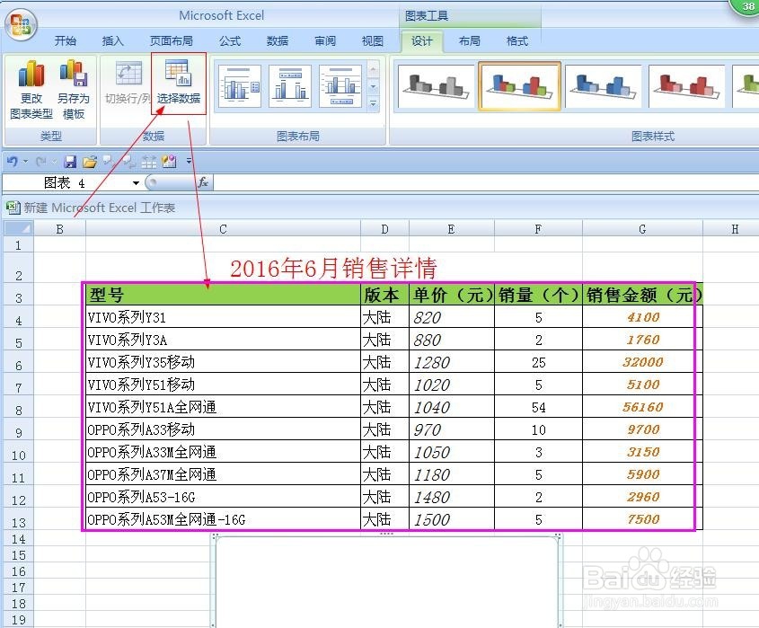Click the workbook icon beside 新建 title
The image size is (759, 628).
point(13,208)
